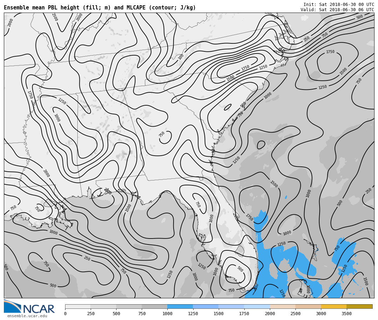Screen dimensions: 378x320
Task: Pick the 3000–3500 gold colorbar swatch
Action: pos(334,306)
